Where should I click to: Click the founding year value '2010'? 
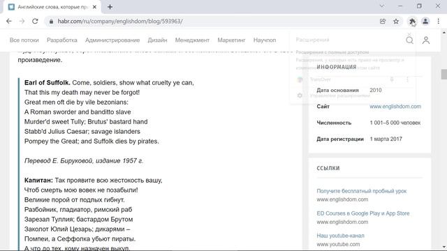point(376,90)
